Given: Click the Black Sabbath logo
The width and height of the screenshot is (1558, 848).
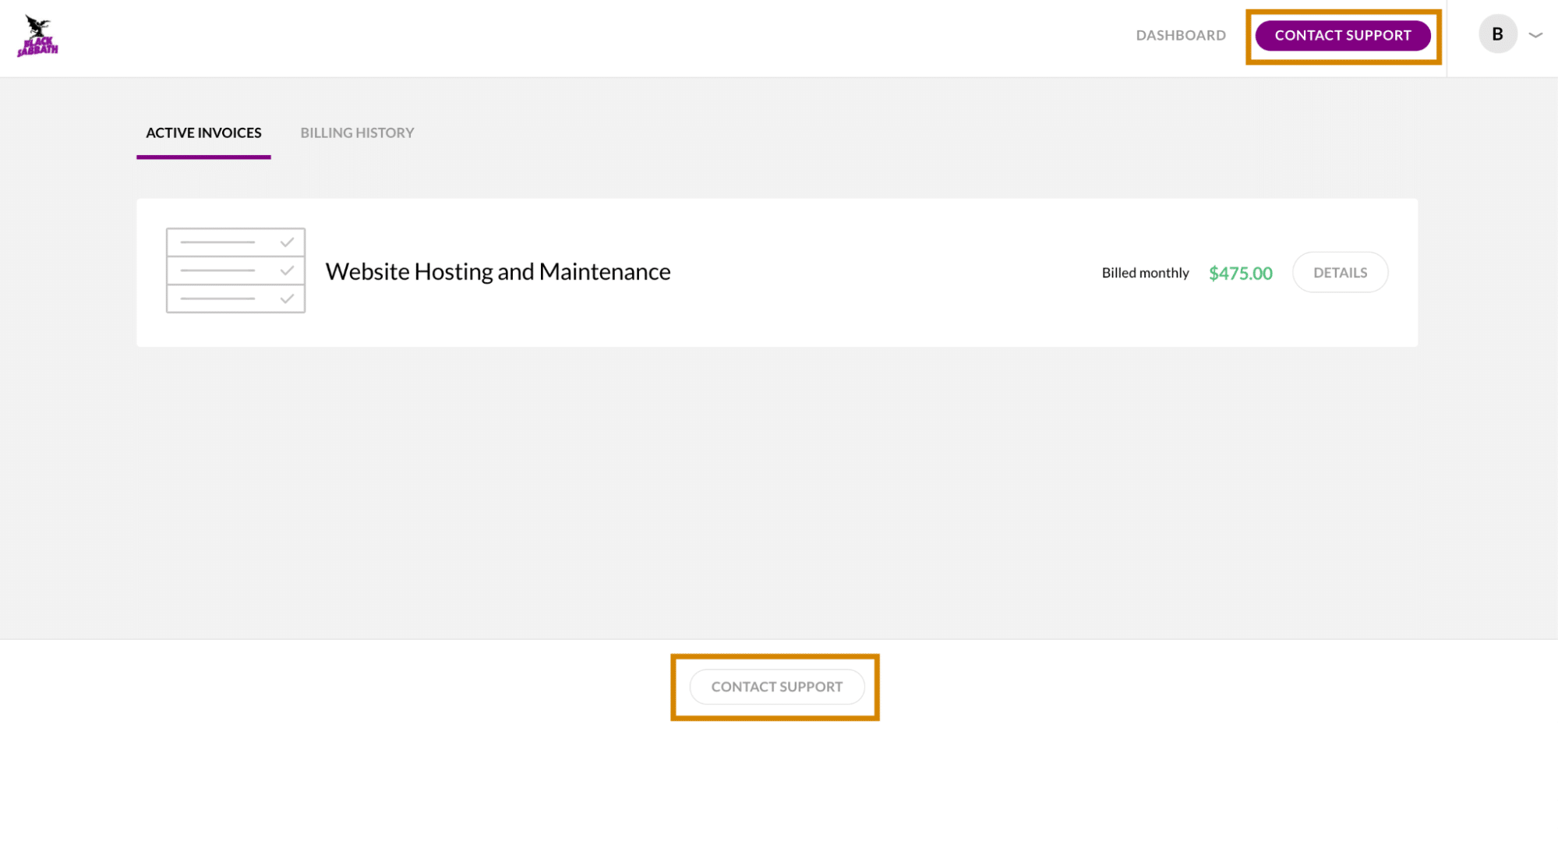Looking at the screenshot, I should 37,36.
